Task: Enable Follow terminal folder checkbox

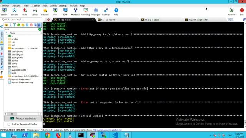Action: click(x=9, y=124)
